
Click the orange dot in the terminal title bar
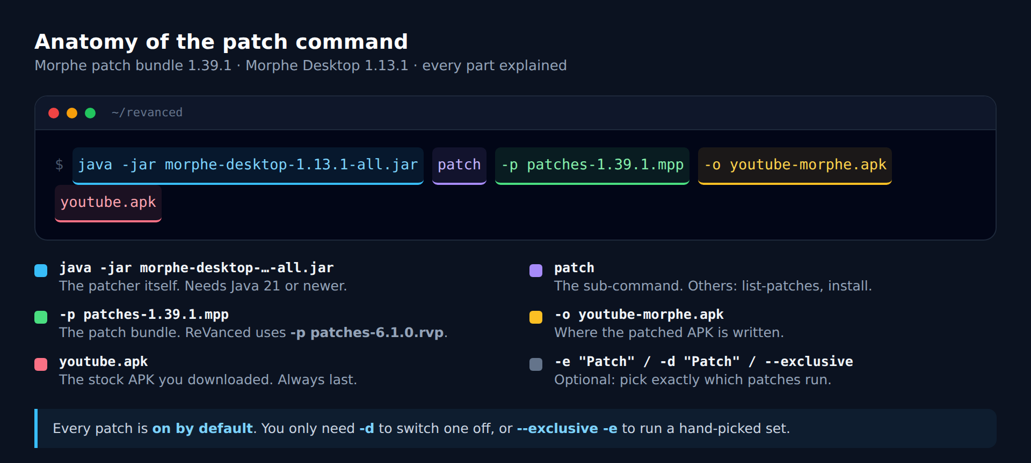click(72, 113)
